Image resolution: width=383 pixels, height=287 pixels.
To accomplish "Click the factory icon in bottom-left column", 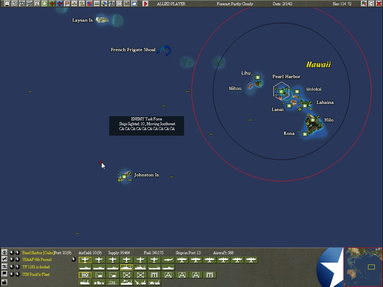I will tap(4, 283).
